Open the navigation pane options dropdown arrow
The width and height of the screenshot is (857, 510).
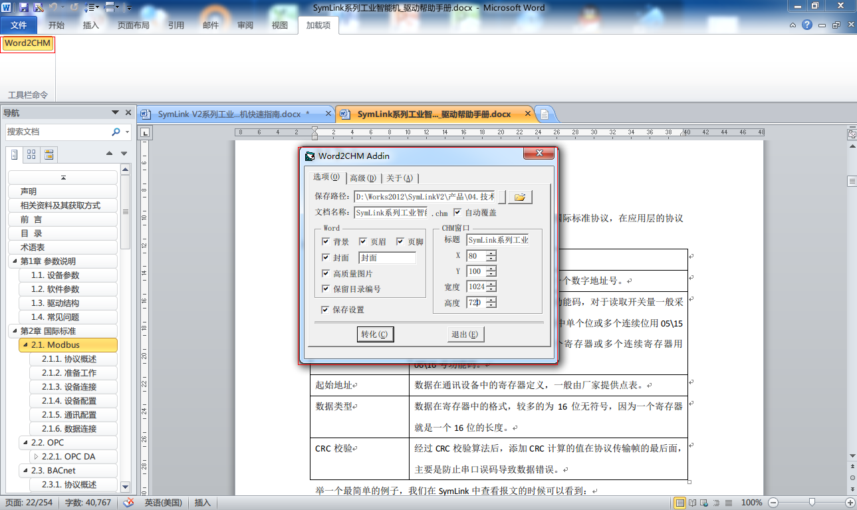116,113
